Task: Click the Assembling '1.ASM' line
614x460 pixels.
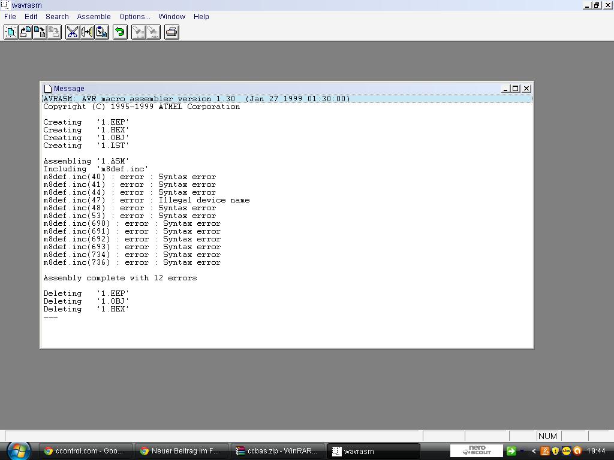Action: tap(86, 161)
